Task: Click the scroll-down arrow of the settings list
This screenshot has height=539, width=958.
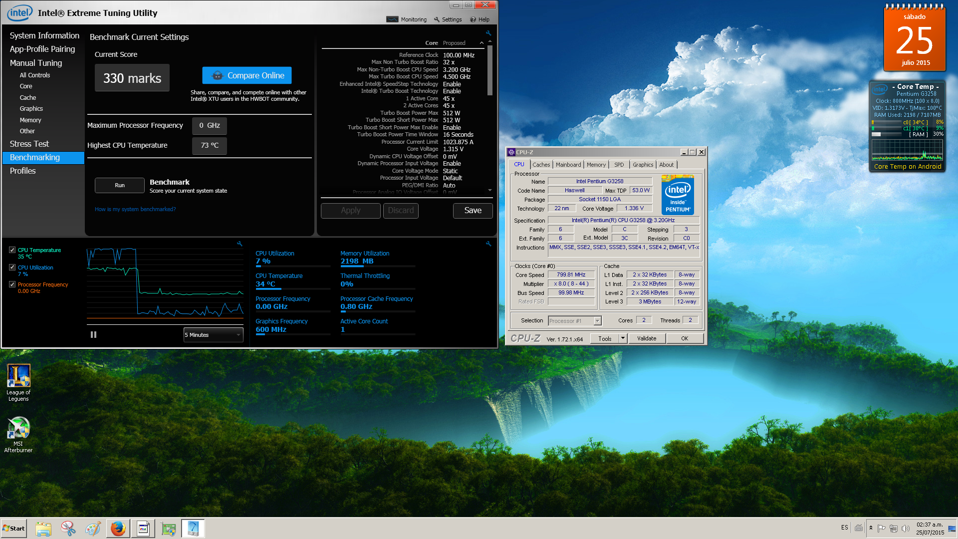Action: [x=490, y=190]
